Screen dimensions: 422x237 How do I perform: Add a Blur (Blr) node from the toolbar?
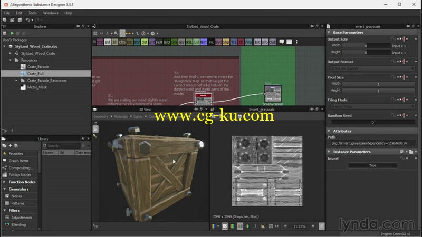click(x=115, y=42)
